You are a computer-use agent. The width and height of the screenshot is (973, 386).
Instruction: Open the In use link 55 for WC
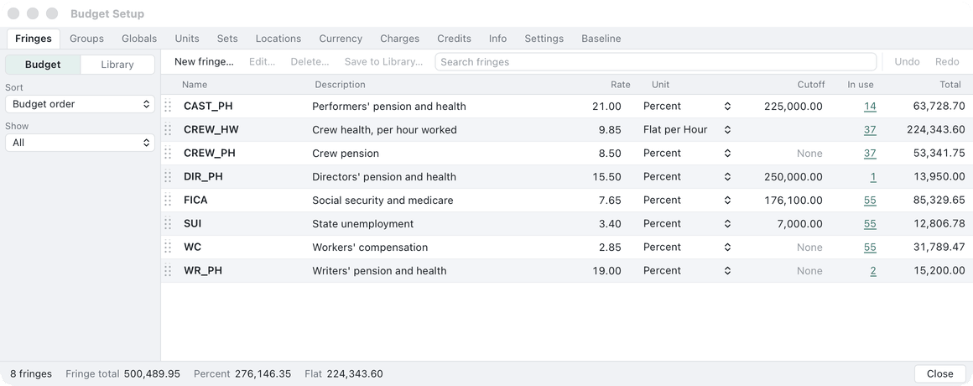pyautogui.click(x=870, y=247)
